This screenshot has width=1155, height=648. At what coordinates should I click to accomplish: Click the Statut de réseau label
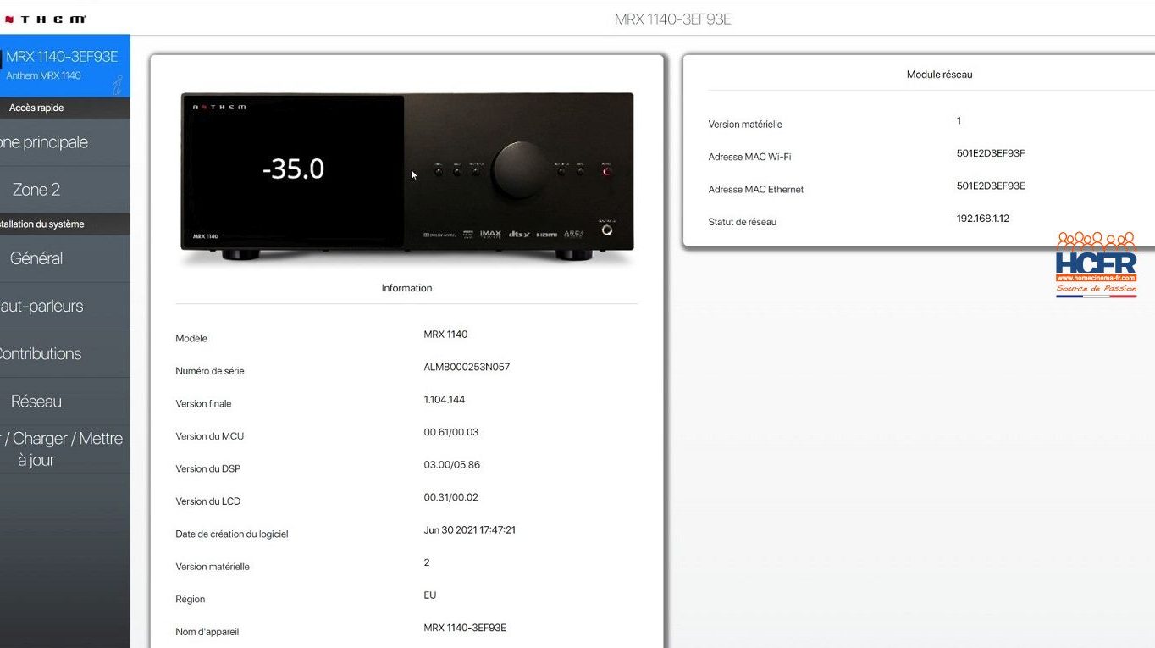point(743,222)
